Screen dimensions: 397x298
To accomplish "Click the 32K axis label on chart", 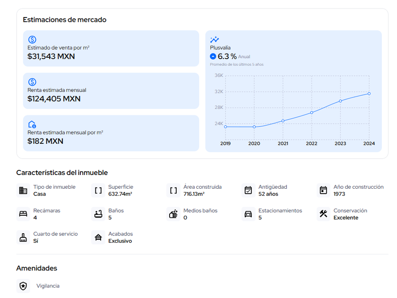I will coord(219,91).
